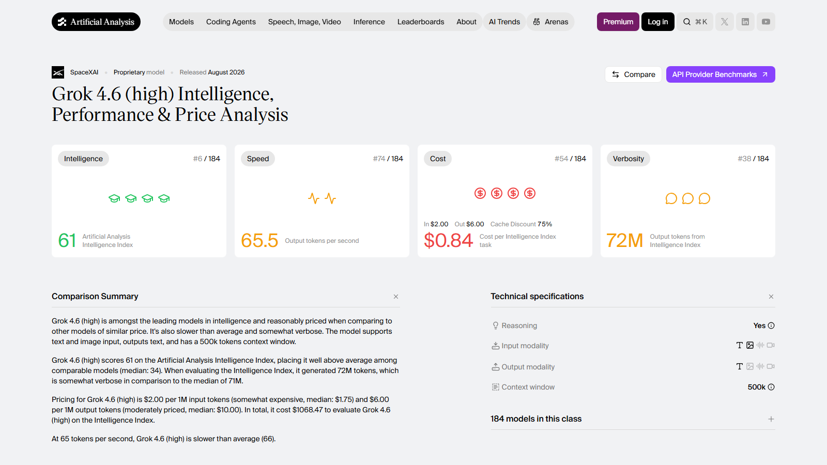
Task: Open the About menu
Action: point(466,22)
